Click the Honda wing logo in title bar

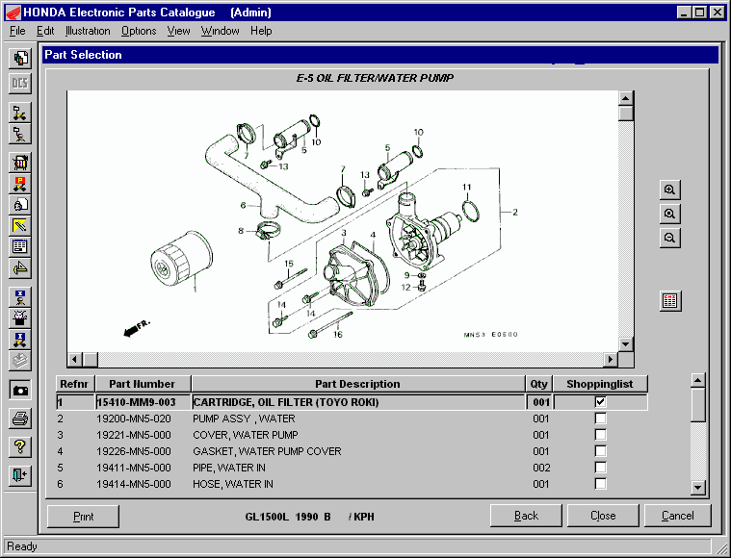(x=13, y=13)
